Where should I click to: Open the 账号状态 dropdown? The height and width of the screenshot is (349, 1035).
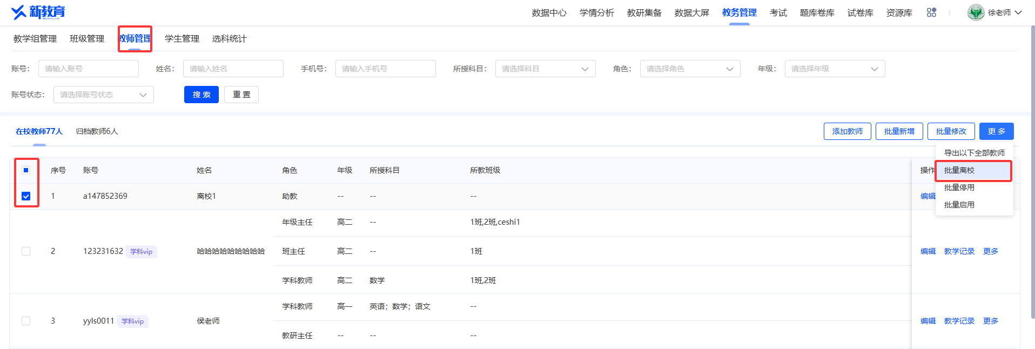tap(104, 95)
